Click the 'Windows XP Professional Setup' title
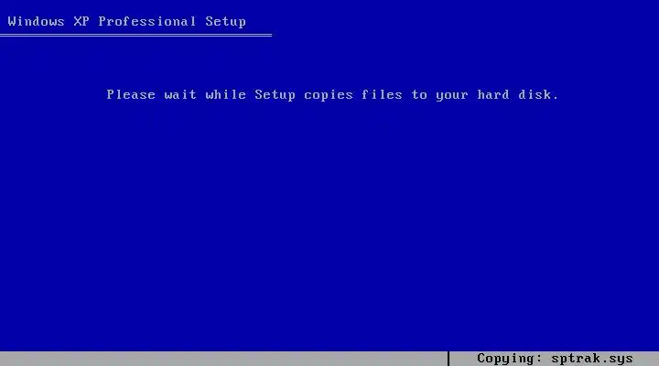The height and width of the screenshot is (366, 659). pyautogui.click(x=126, y=21)
